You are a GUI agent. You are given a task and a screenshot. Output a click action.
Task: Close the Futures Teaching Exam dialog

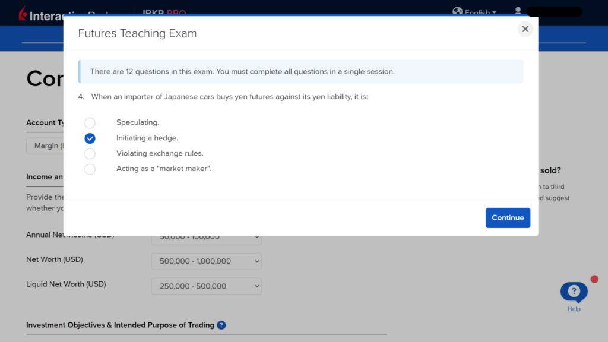(x=525, y=28)
